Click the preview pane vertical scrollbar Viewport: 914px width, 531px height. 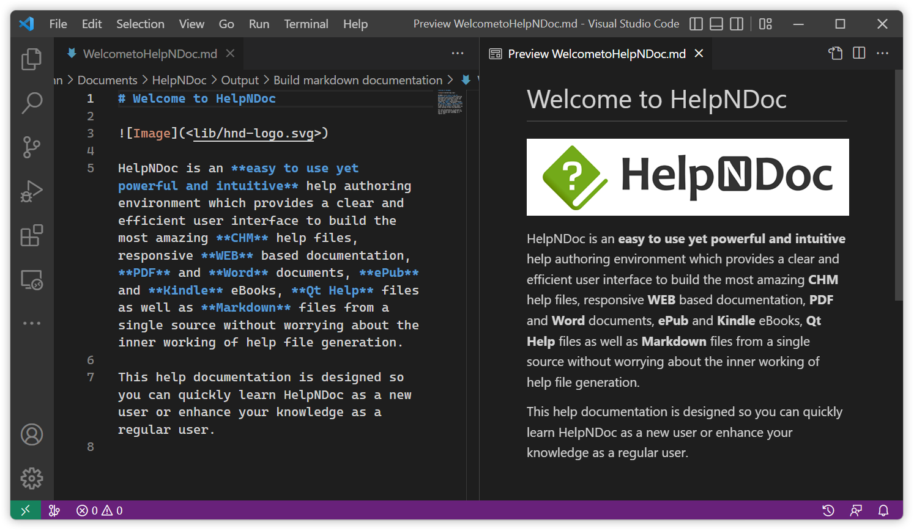tap(899, 185)
